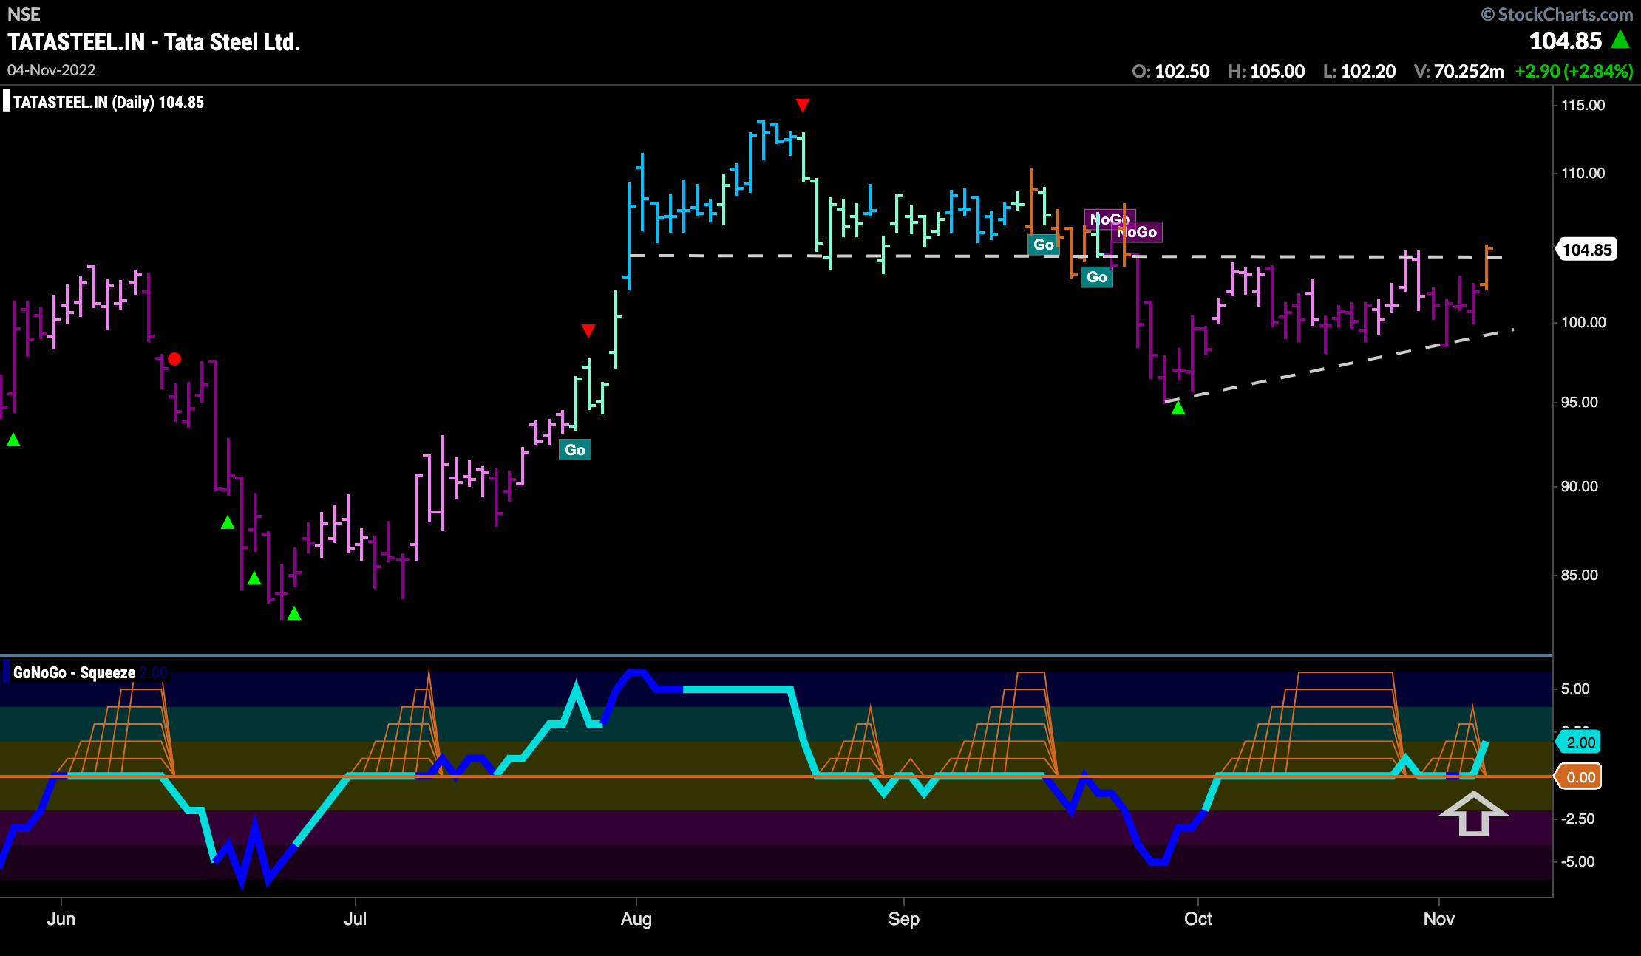This screenshot has height=956, width=1641.
Task: Click the +2.90 (+2.84%) change text
Action: point(1574,72)
